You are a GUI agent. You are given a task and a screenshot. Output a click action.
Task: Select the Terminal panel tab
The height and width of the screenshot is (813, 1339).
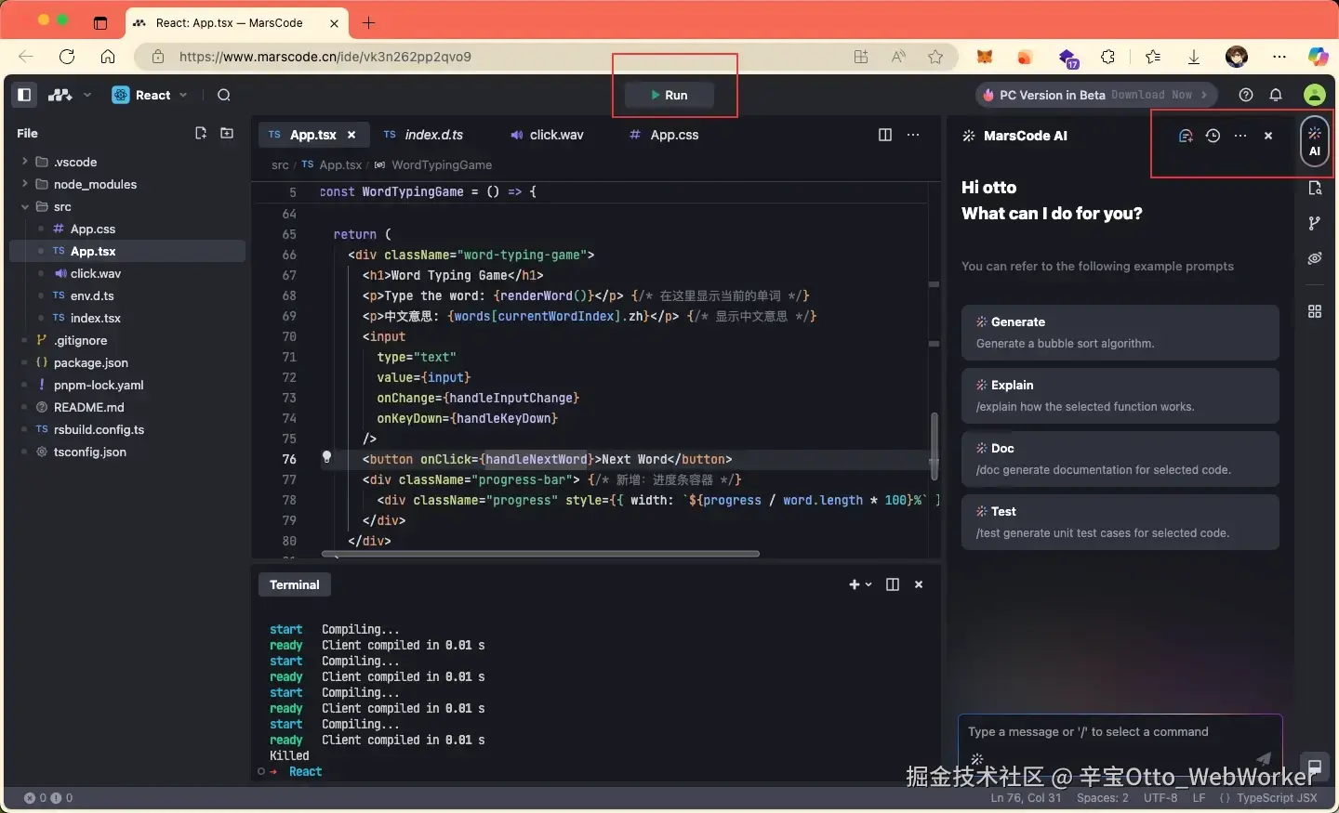click(295, 584)
